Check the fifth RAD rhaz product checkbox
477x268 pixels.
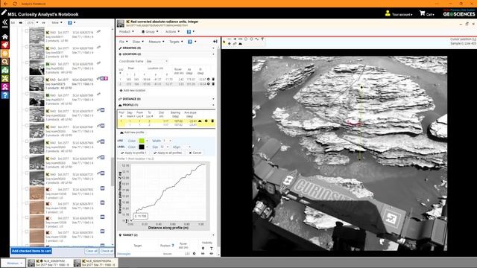27,94
